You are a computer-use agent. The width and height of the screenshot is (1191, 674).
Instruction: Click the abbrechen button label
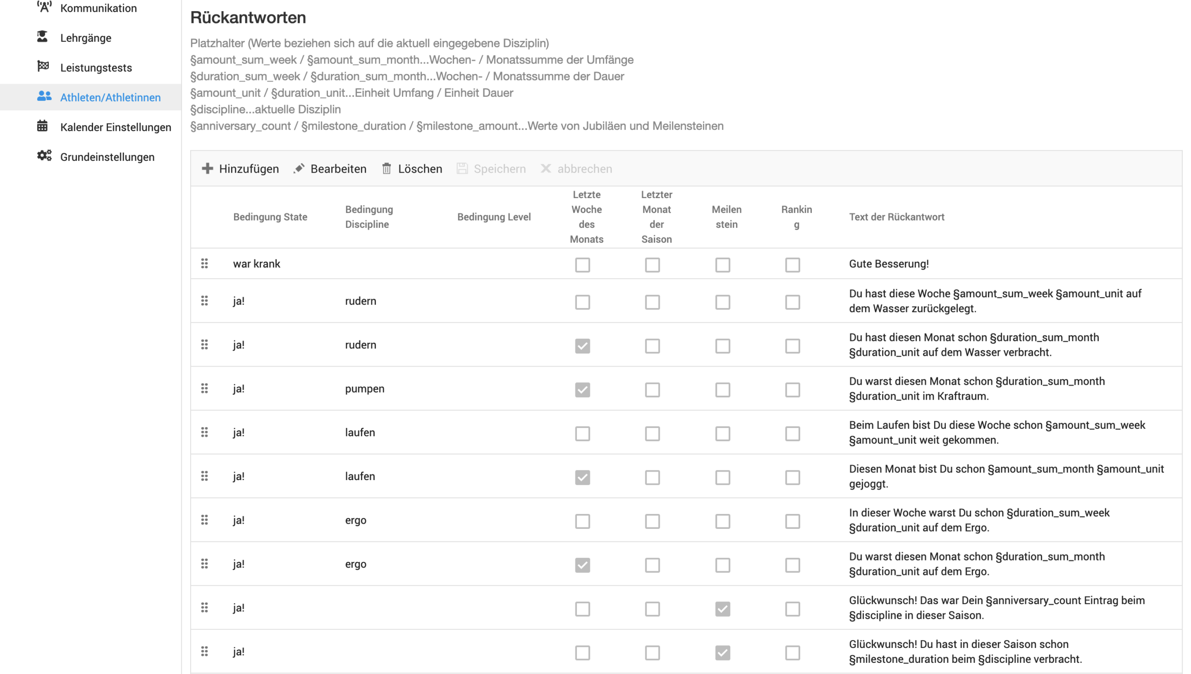(x=585, y=169)
